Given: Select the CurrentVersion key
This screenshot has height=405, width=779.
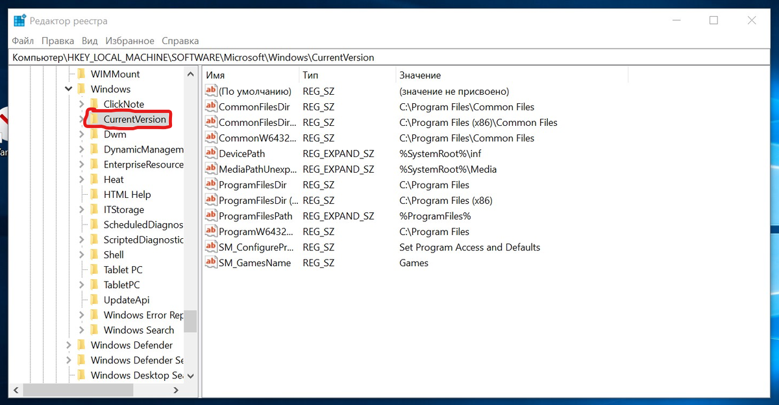Looking at the screenshot, I should tap(135, 119).
